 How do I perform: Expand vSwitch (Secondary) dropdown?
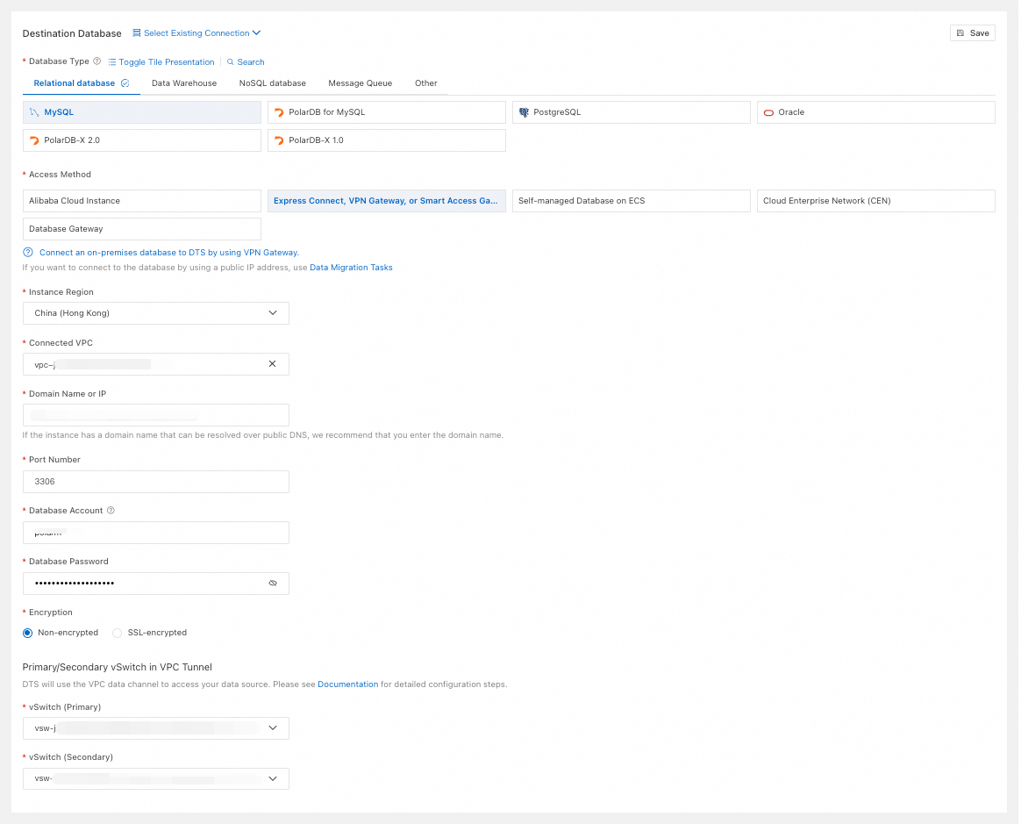pos(156,779)
